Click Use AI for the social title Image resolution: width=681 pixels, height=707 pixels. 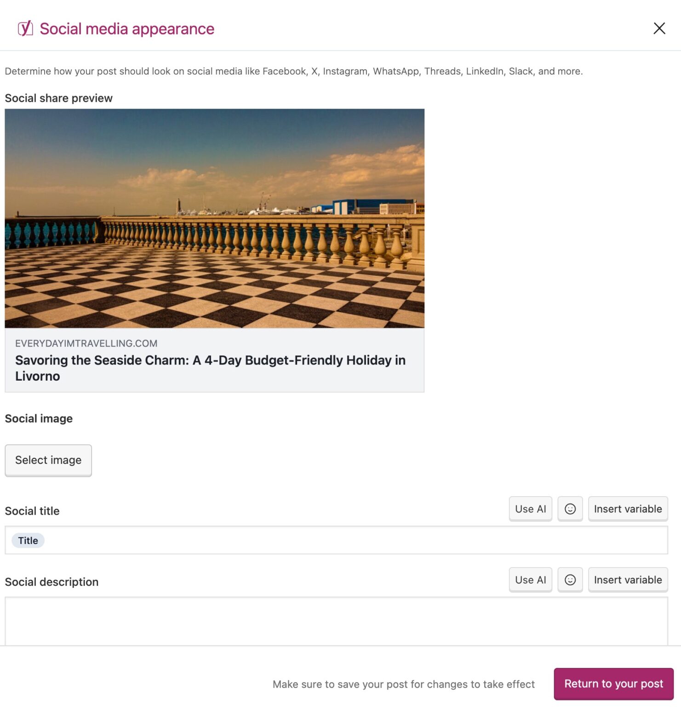pyautogui.click(x=530, y=509)
